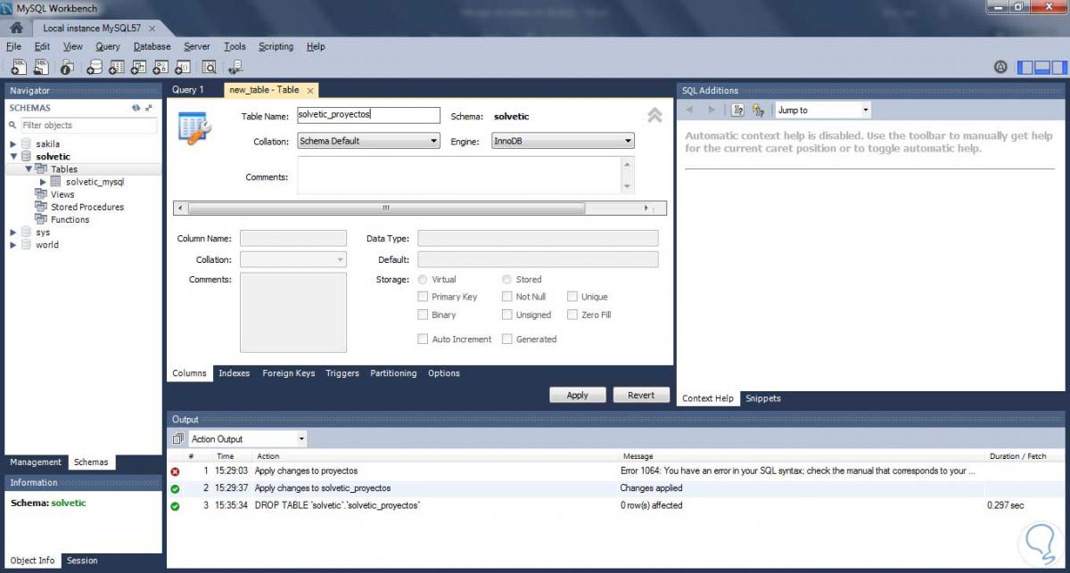Get context help for caret position
1070x573 pixels.
pos(737,110)
